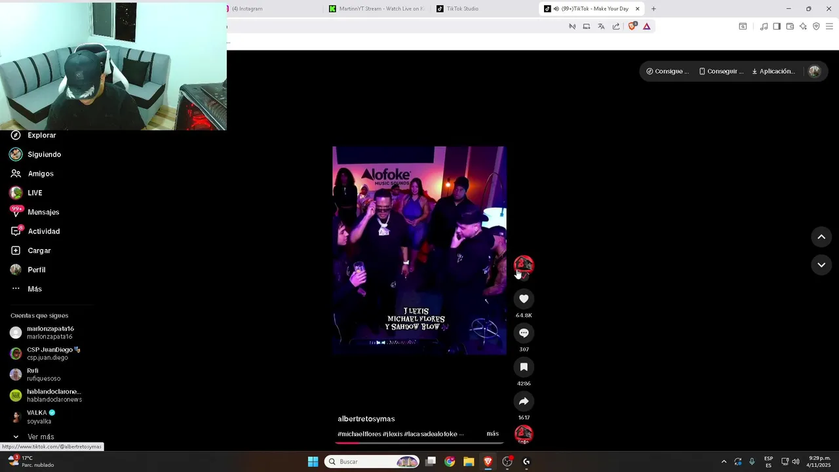Viewport: 839px width, 472px height.
Task: Go to previous video with up arrow
Action: pyautogui.click(x=821, y=237)
